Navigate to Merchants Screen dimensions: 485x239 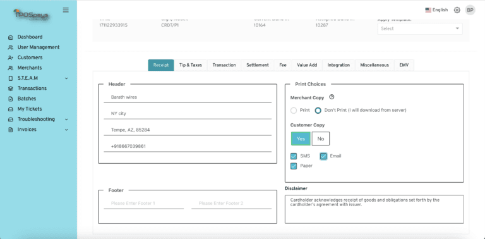coord(30,68)
